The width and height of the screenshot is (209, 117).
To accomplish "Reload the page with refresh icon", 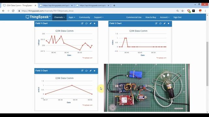I will pos(13,11).
